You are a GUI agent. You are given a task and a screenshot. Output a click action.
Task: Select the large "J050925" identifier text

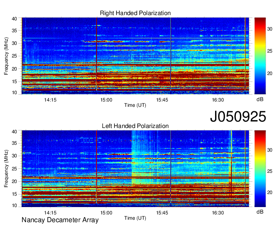click(238, 117)
